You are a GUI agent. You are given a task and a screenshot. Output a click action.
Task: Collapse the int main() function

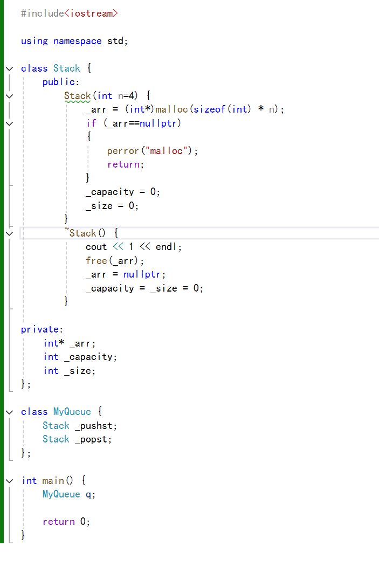(x=9, y=481)
